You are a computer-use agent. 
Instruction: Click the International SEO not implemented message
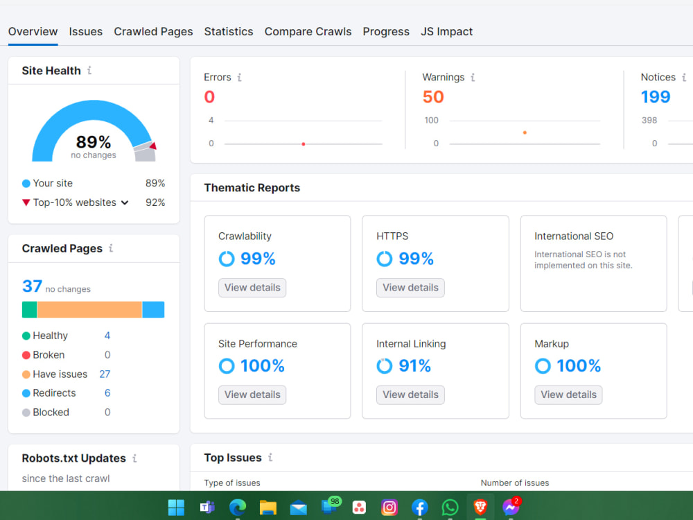click(584, 260)
